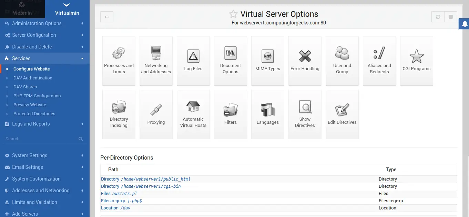Image resolution: width=469 pixels, height=217 pixels.
Task: Open the Processes and Limits icon
Action: pos(119,61)
